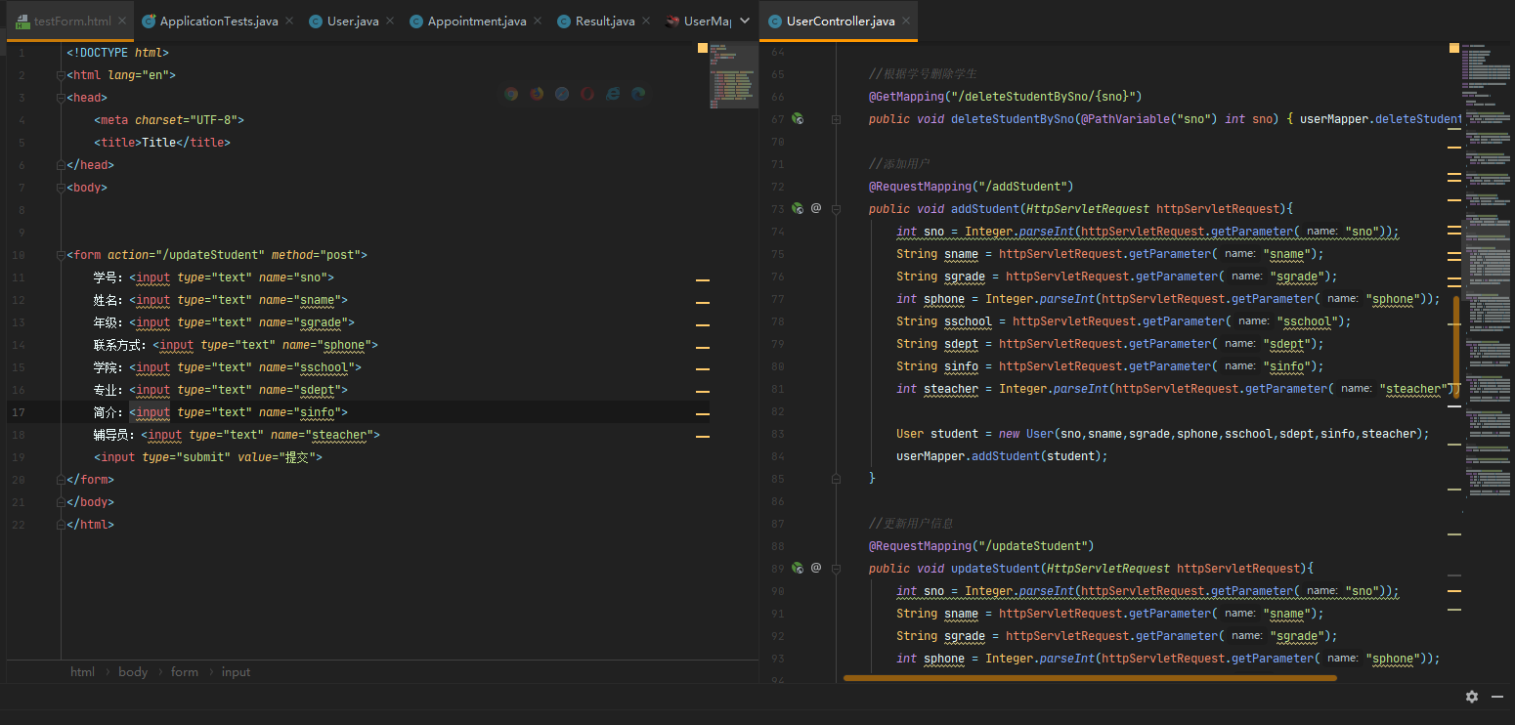Click the yellow inspection indicator in testForm.html
The width and height of the screenshot is (1515, 725).
point(703,48)
